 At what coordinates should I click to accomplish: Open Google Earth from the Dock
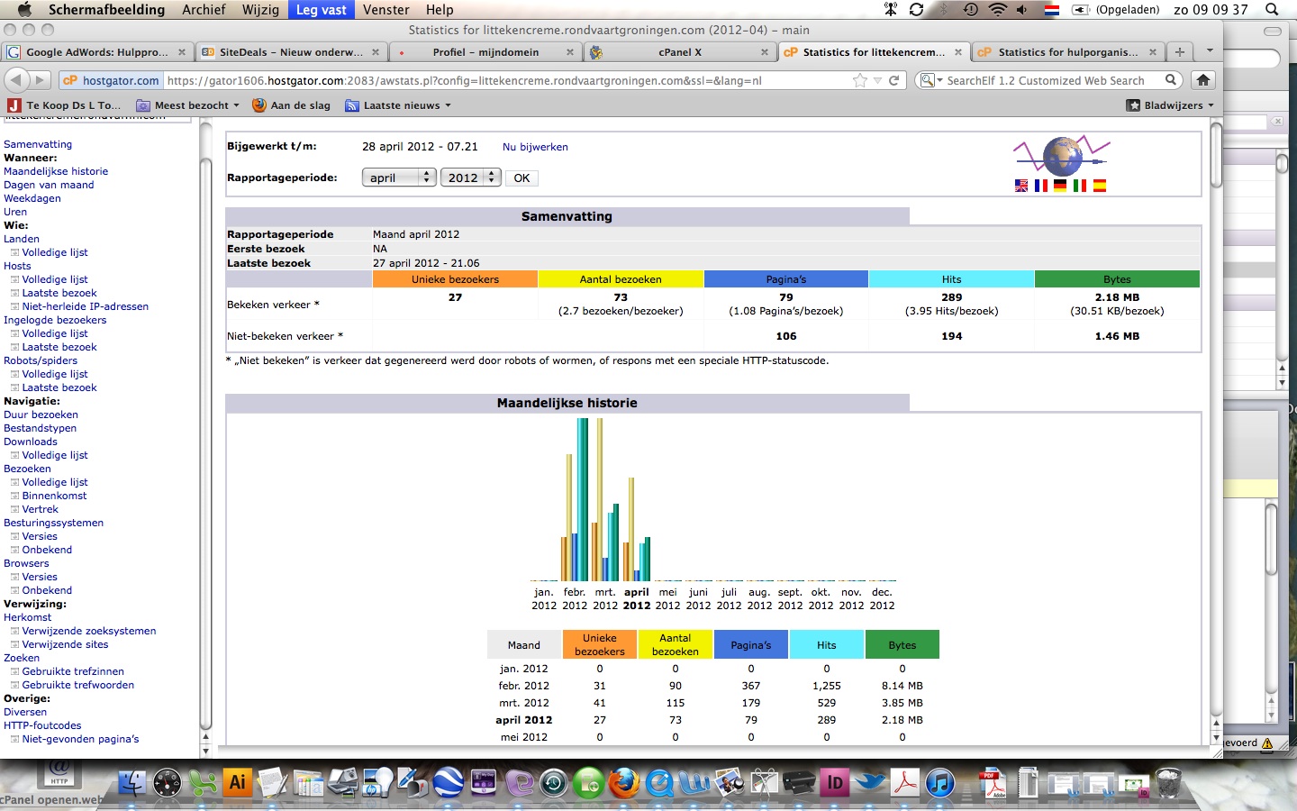point(449,782)
